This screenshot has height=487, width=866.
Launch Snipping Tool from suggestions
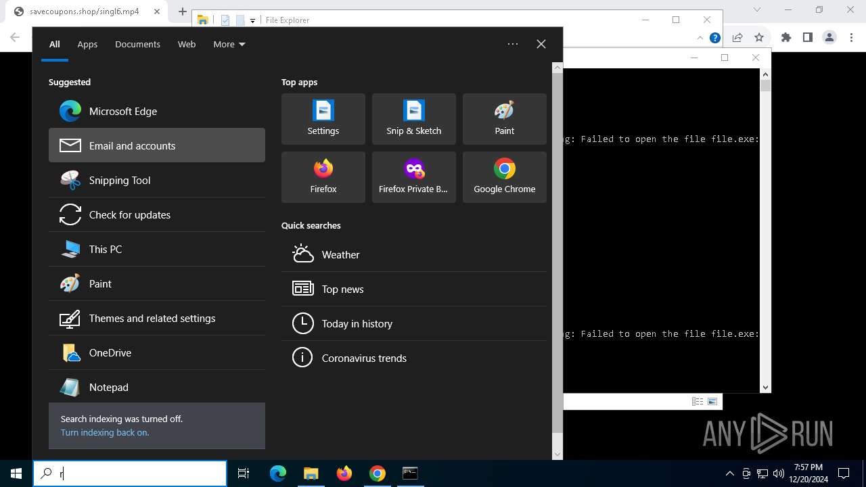(157, 180)
